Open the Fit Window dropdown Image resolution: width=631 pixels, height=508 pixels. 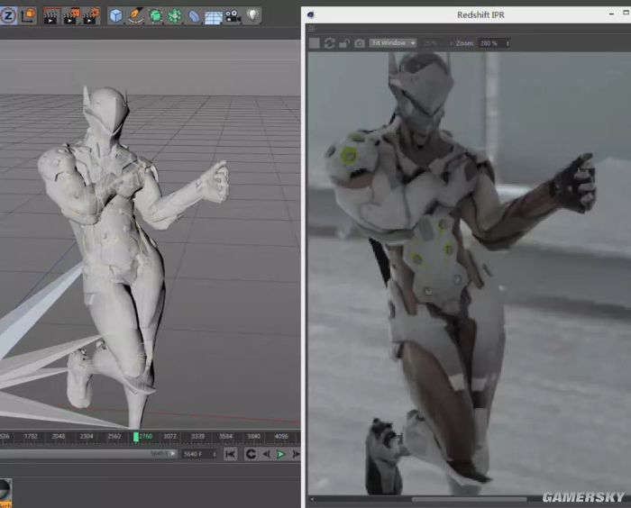pyautogui.click(x=393, y=43)
